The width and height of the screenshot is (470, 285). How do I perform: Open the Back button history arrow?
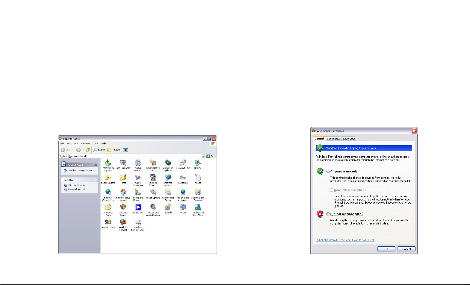(x=73, y=150)
